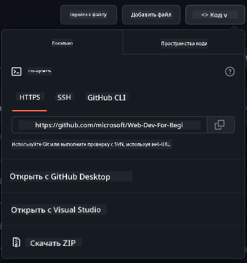The image size is (247, 263).
Task: Select the GitHub CLI clone method
Action: pyautogui.click(x=107, y=97)
